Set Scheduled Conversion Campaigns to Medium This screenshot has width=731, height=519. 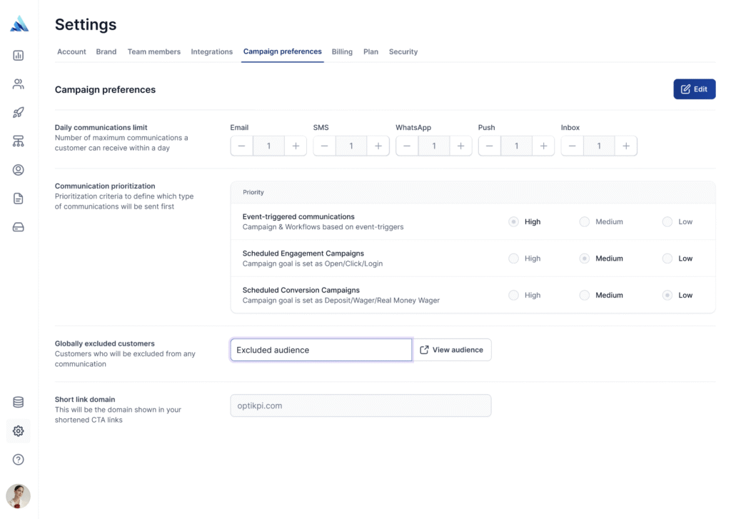tap(584, 295)
